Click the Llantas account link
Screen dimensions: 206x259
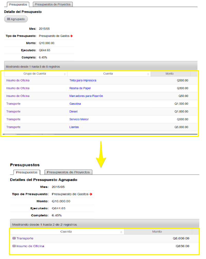[x=74, y=127]
